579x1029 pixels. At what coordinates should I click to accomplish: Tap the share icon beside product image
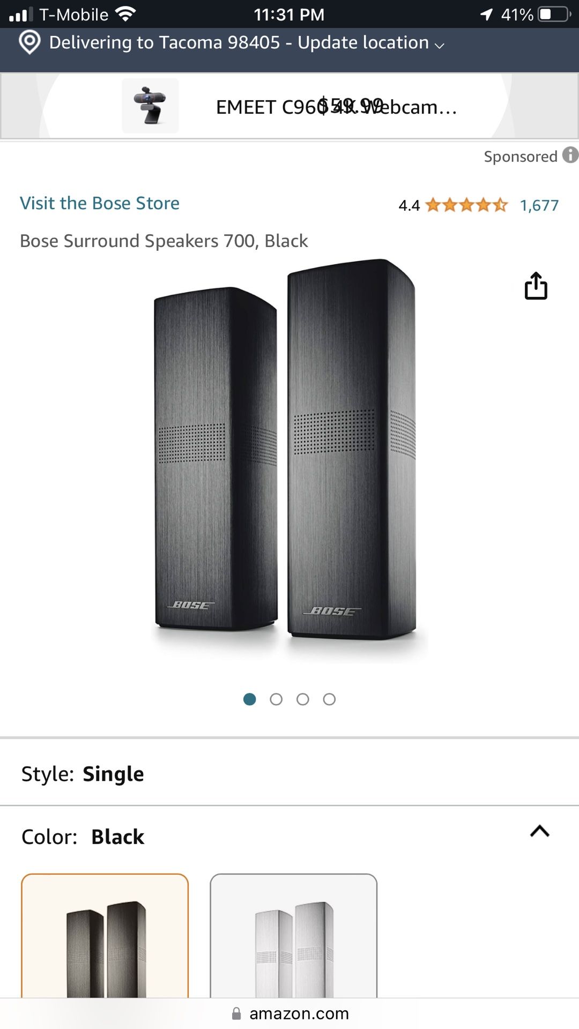pyautogui.click(x=536, y=286)
